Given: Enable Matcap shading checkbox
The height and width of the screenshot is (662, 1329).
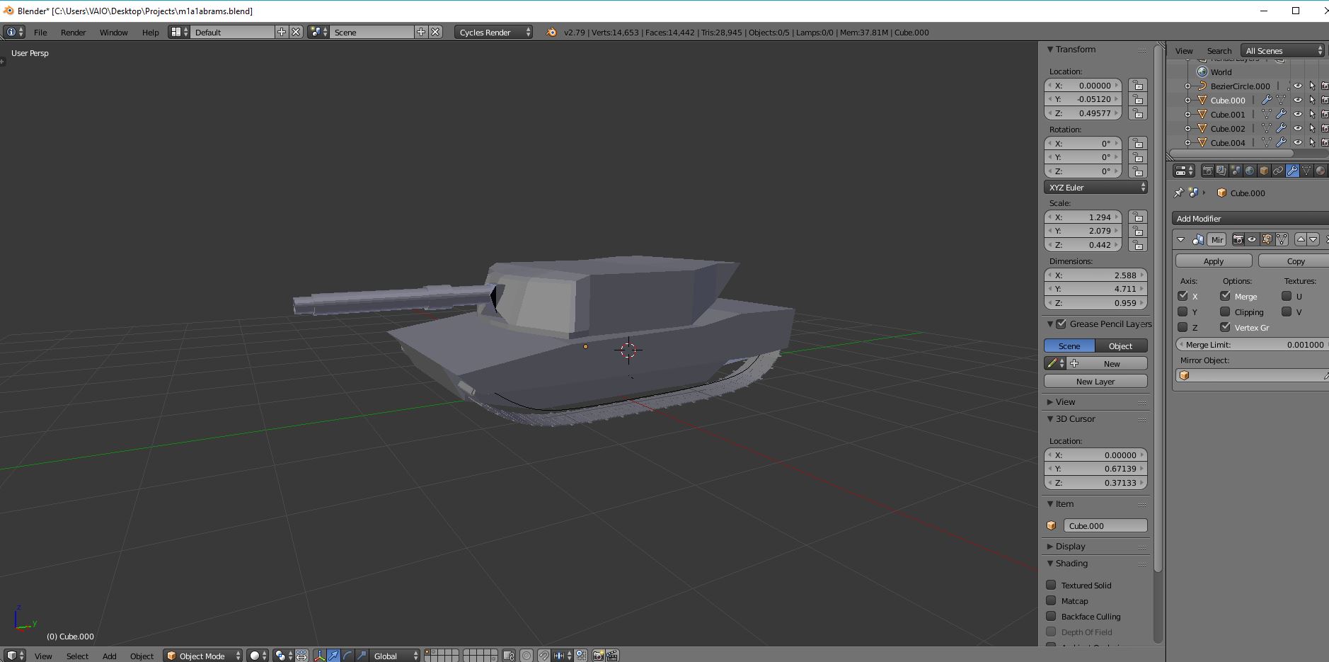Looking at the screenshot, I should pos(1051,600).
